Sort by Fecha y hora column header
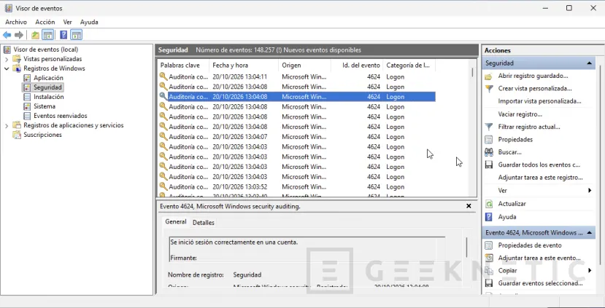Viewport: 605px width, 308px height. point(244,66)
